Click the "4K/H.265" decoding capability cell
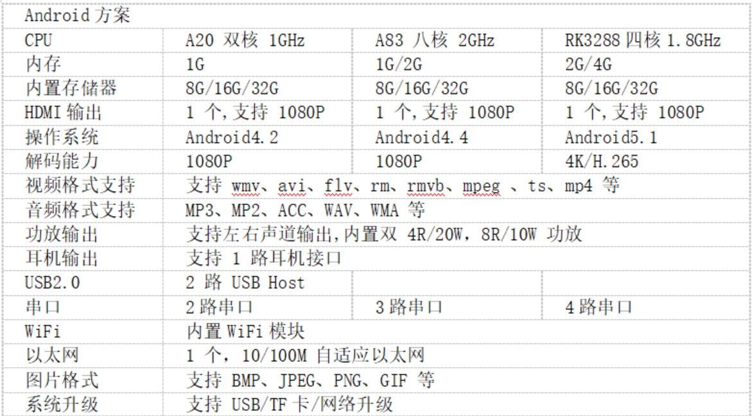The width and height of the screenshot is (752, 416). [602, 162]
